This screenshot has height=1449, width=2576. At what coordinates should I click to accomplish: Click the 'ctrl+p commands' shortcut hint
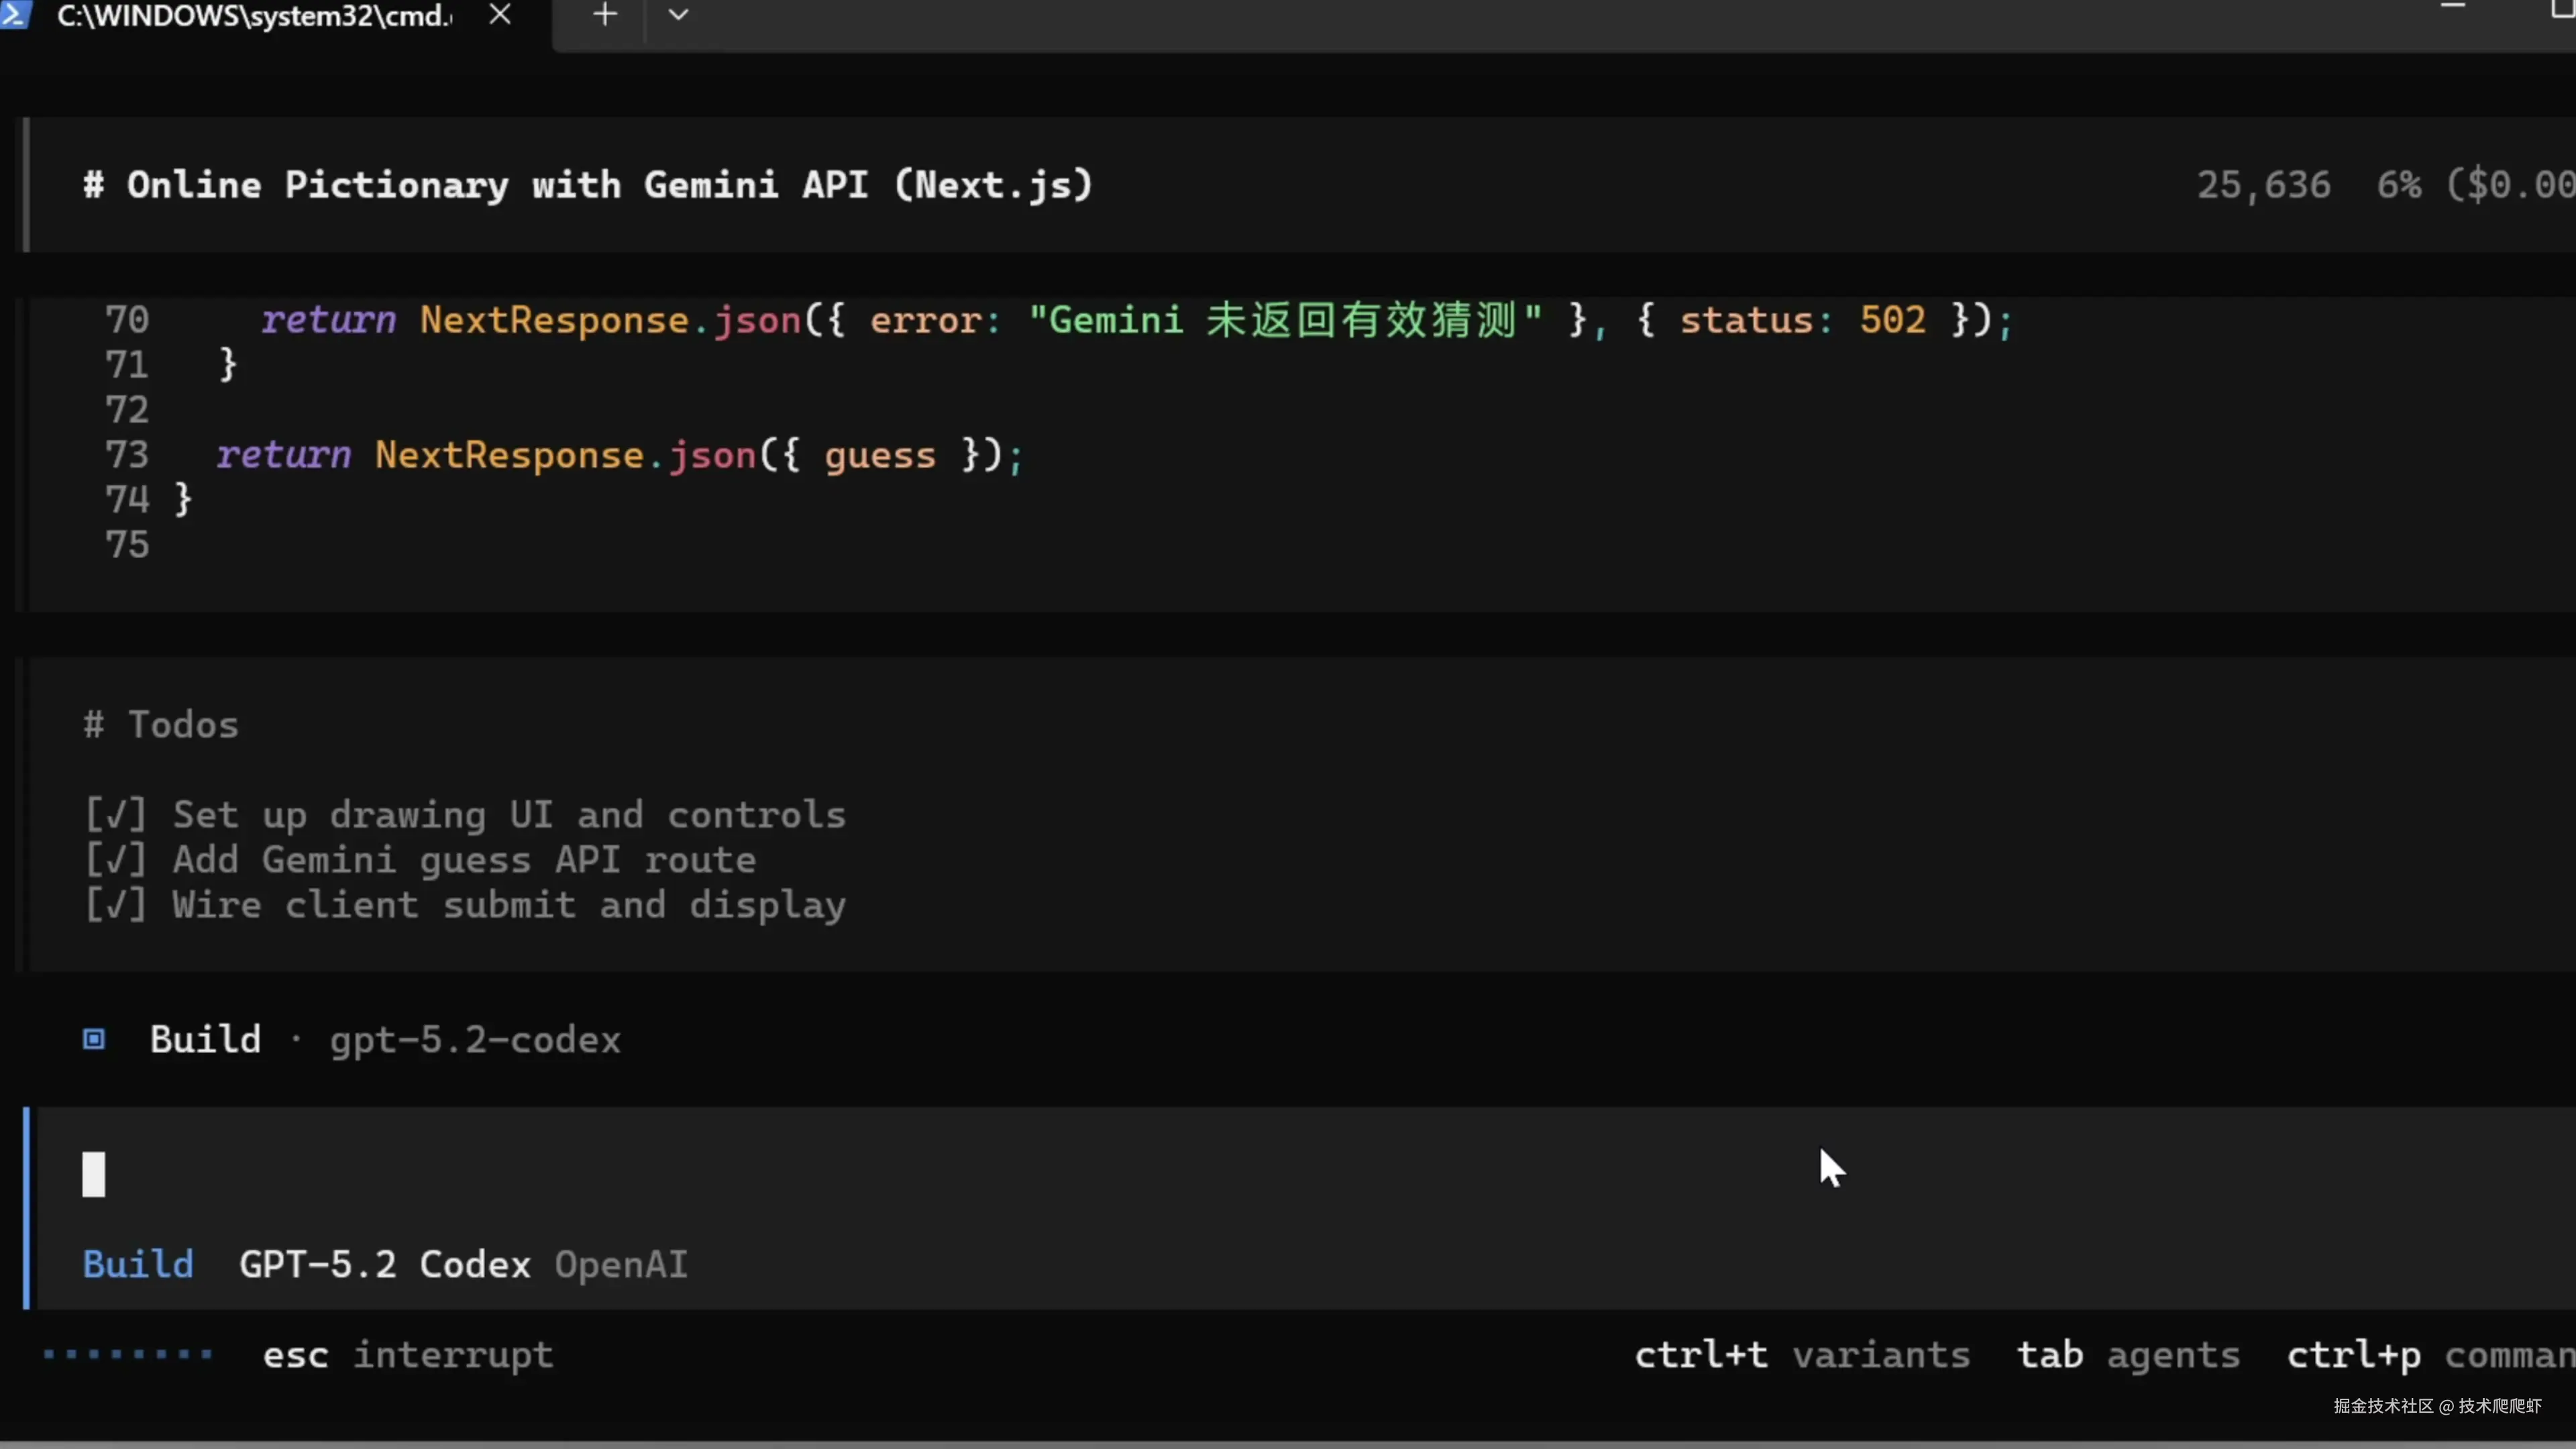[2430, 1355]
